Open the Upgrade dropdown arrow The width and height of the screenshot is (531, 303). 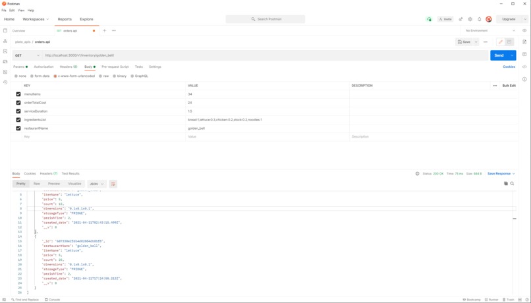pos(525,19)
